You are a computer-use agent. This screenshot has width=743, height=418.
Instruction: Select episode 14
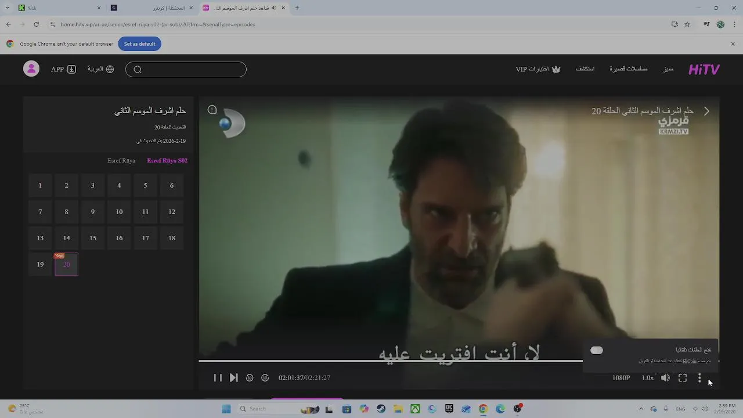pyautogui.click(x=66, y=238)
